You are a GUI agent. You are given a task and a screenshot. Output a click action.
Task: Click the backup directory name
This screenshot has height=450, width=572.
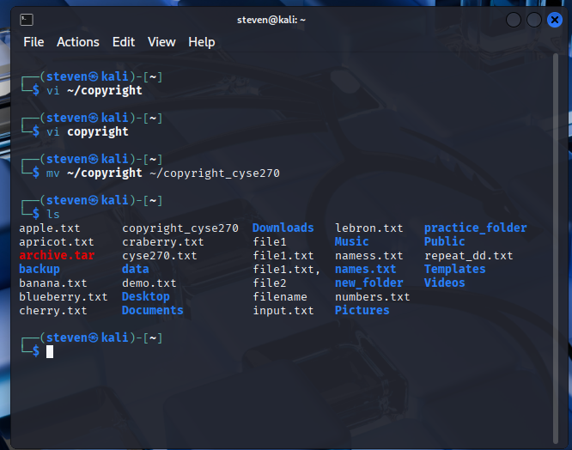(x=40, y=269)
